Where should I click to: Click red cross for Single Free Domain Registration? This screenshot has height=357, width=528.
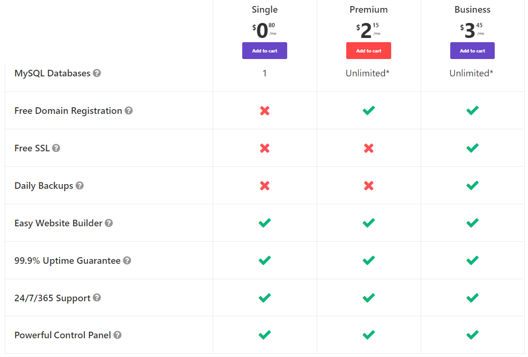pyautogui.click(x=265, y=111)
